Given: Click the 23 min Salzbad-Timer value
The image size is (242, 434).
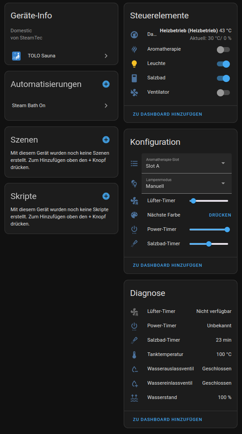Looking at the screenshot, I should pyautogui.click(x=224, y=340).
